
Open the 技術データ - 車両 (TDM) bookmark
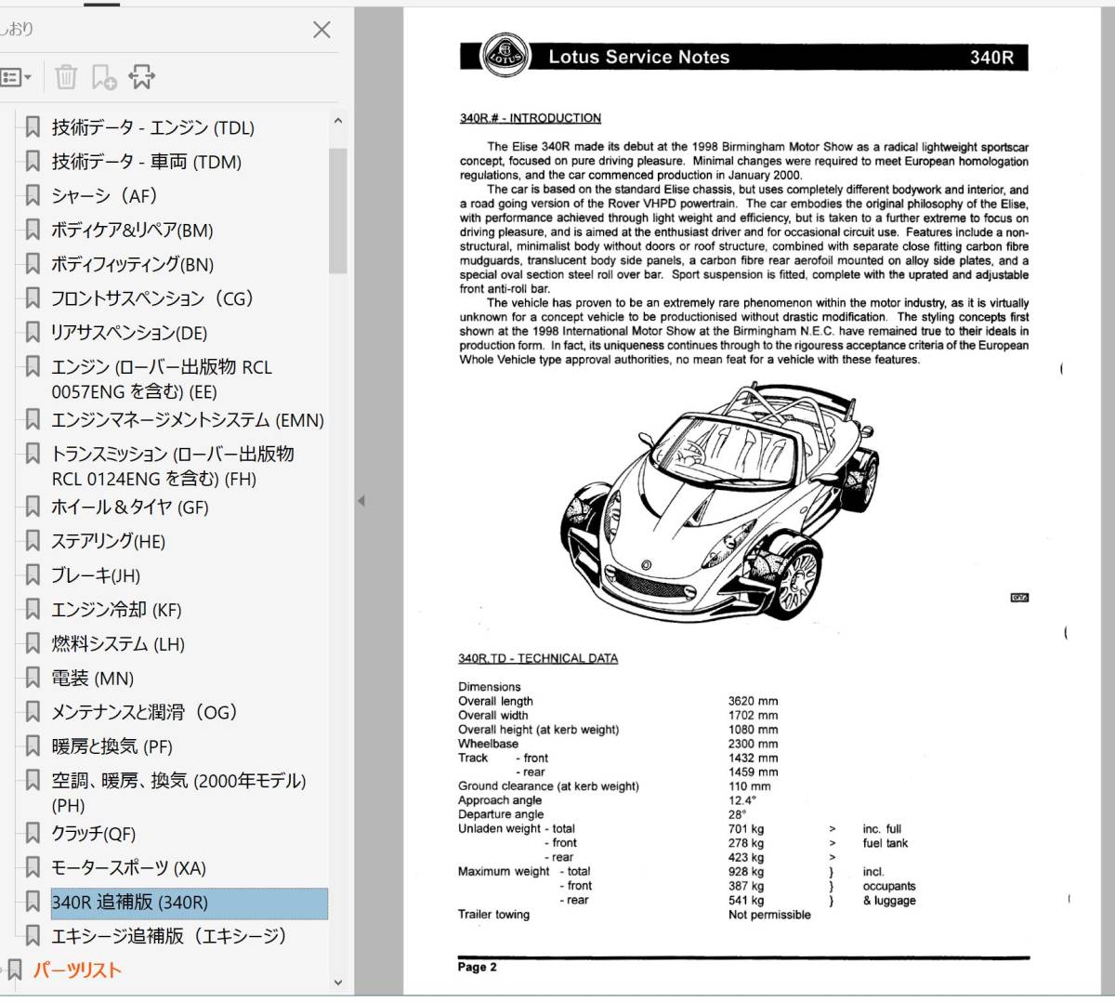point(146,162)
